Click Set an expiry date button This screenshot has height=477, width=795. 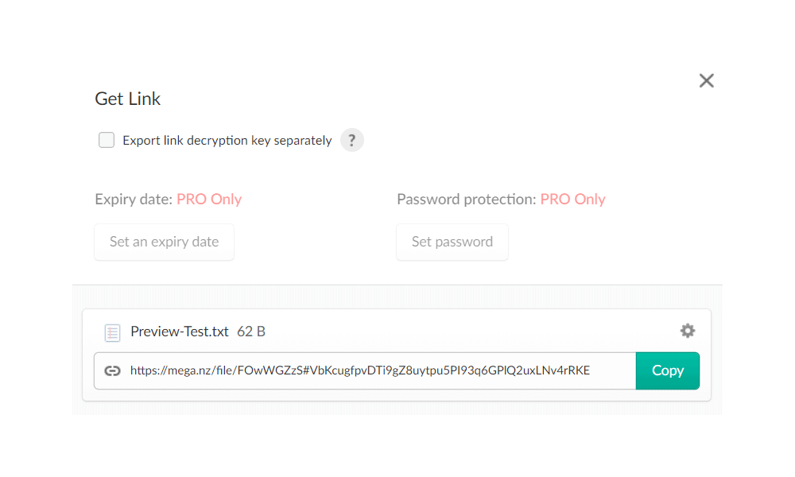(x=164, y=242)
